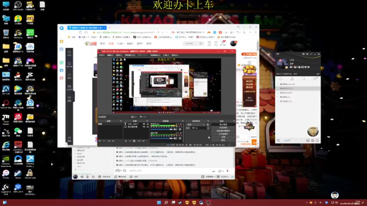Expand highlighted second group in YY list
Image resolution: width=367 pixels, height=206 pixels.
(x=278, y=88)
